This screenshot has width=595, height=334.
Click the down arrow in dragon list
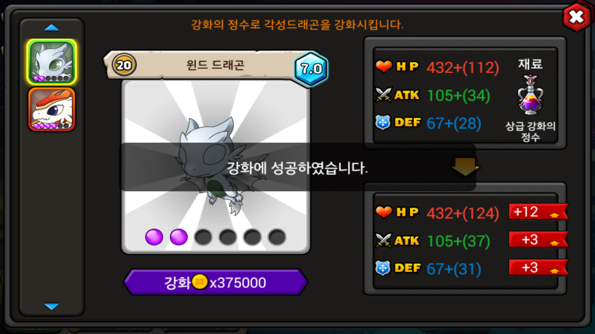pyautogui.click(x=51, y=306)
